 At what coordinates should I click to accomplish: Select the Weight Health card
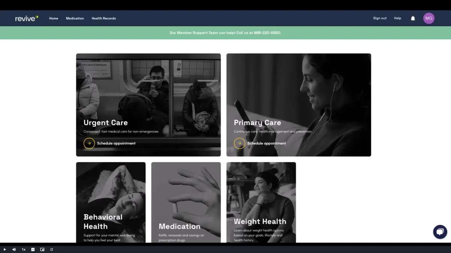pos(261,202)
